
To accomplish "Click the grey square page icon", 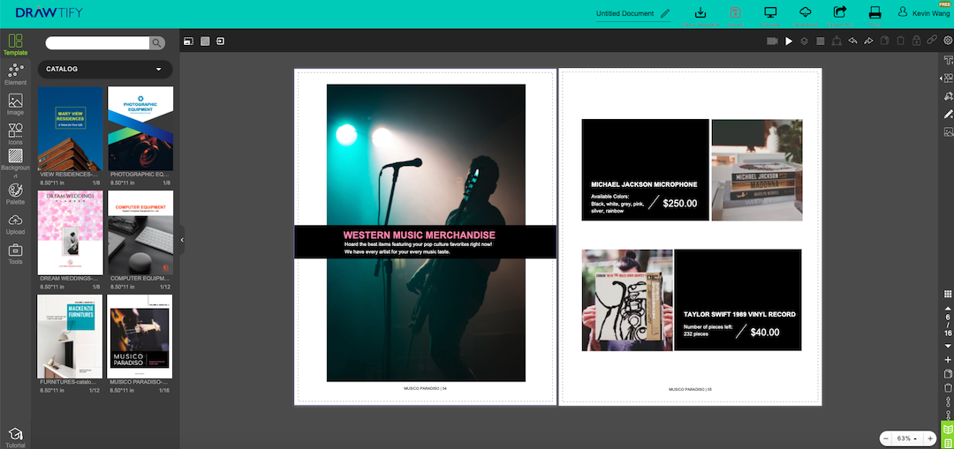I will 205,41.
